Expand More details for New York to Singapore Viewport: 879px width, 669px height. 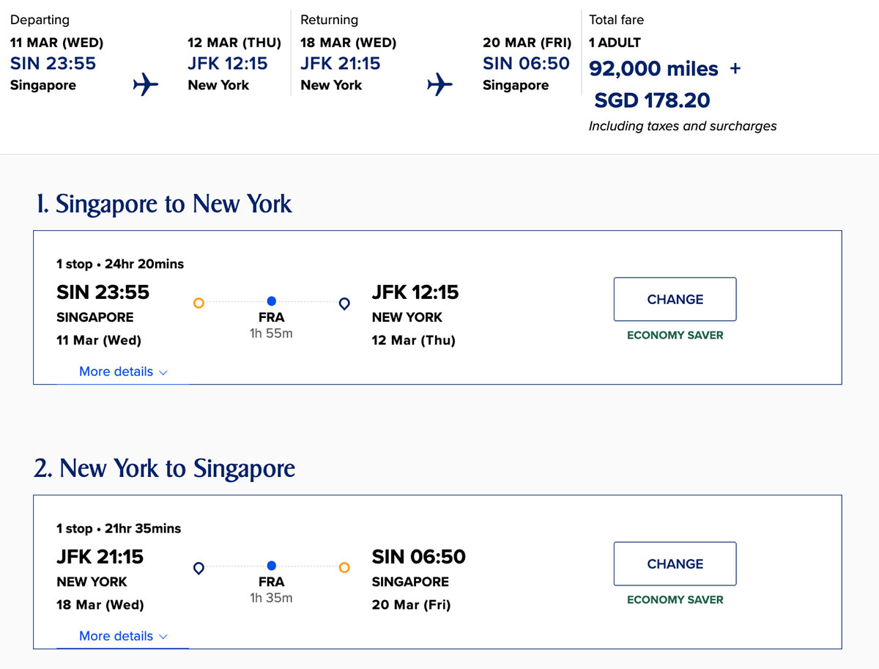tap(116, 636)
